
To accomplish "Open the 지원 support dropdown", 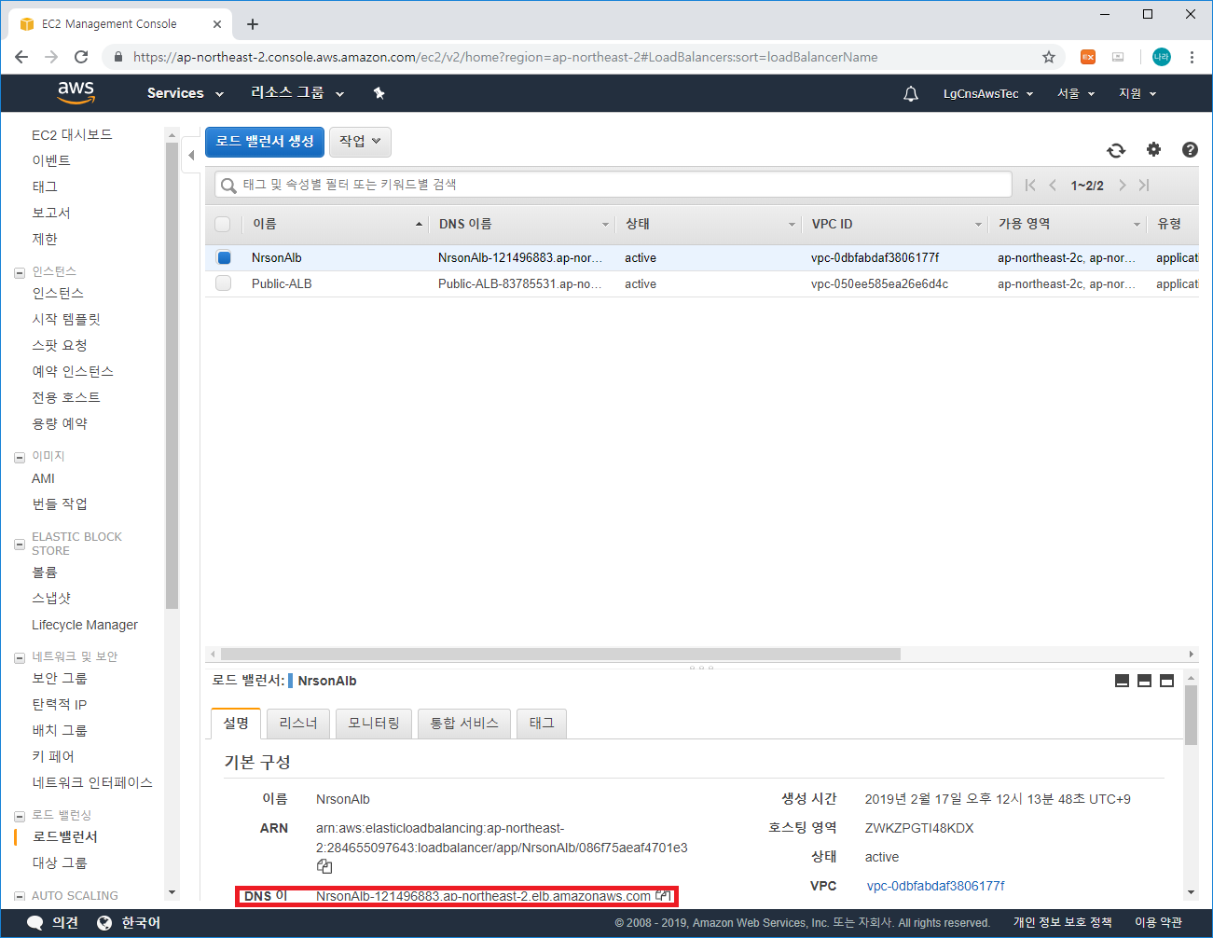I will pos(1137,93).
